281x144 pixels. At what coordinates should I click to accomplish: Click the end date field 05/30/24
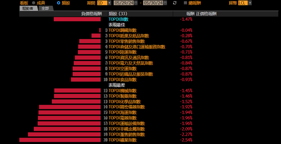pos(153,3)
